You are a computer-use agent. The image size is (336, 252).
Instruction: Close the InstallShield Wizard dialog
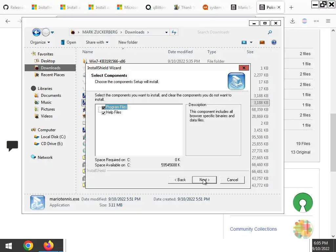coord(244,68)
